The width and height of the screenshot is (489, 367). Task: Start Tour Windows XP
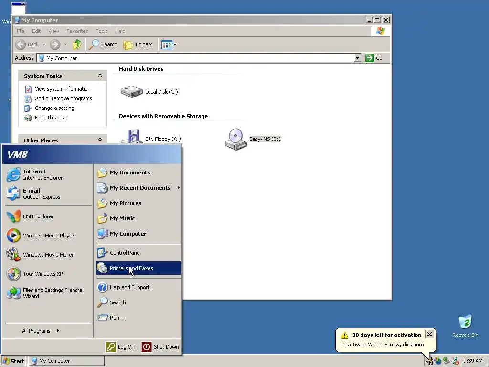point(48,274)
